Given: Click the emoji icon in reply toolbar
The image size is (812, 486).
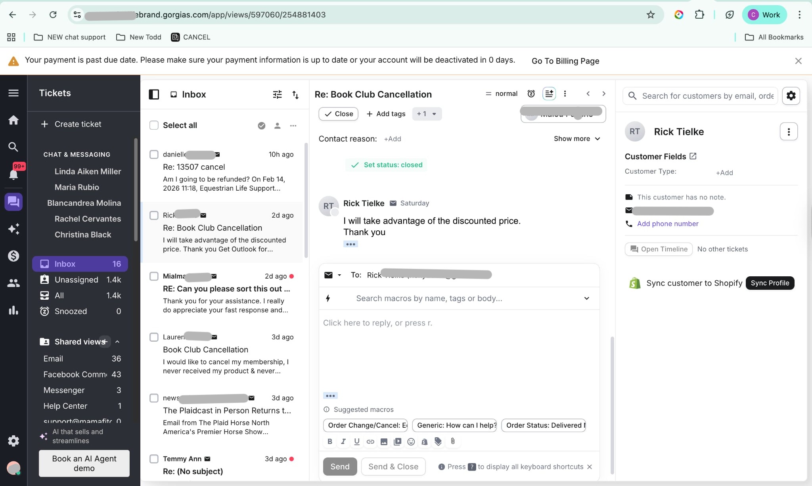Looking at the screenshot, I should click(411, 442).
